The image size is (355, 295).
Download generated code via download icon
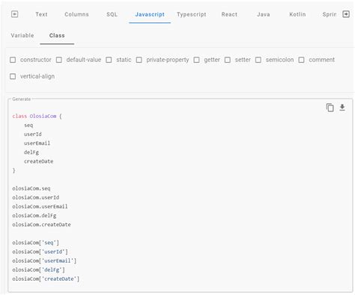(x=342, y=108)
